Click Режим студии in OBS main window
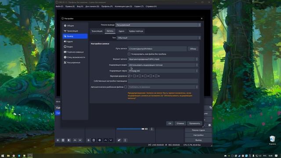 [x=198, y=130]
